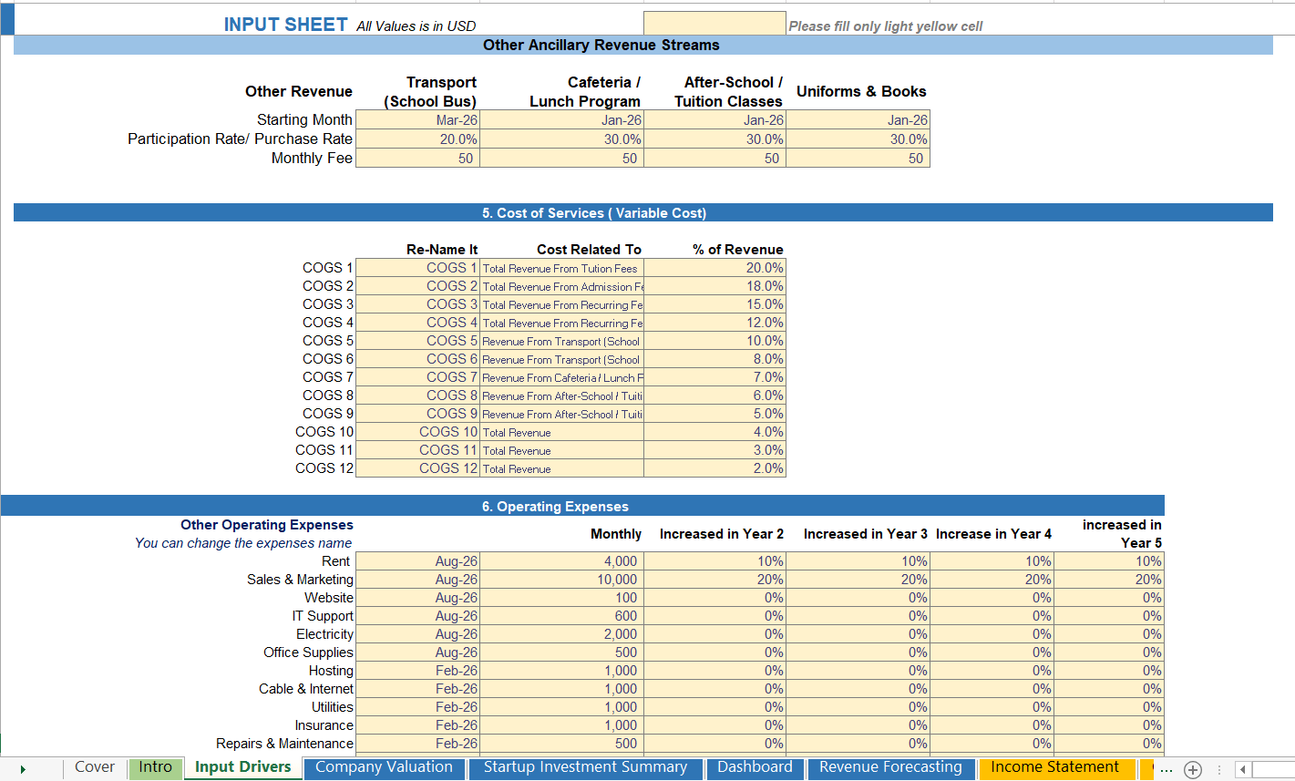Click the Input Drivers tab
This screenshot has height=781, width=1295.
(242, 768)
